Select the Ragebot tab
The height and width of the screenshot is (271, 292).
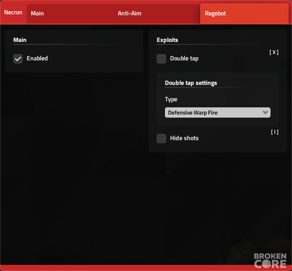coord(244,14)
